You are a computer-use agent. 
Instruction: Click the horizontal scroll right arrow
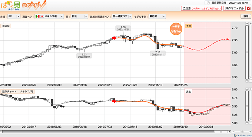tap(229, 132)
